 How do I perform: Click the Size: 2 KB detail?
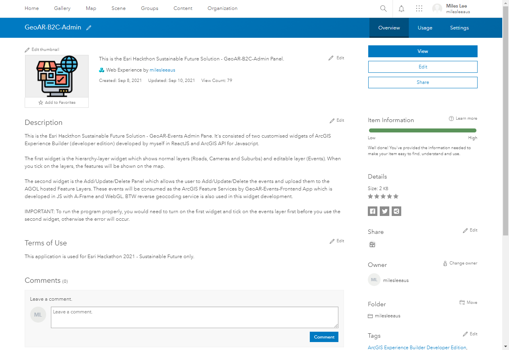coord(377,189)
